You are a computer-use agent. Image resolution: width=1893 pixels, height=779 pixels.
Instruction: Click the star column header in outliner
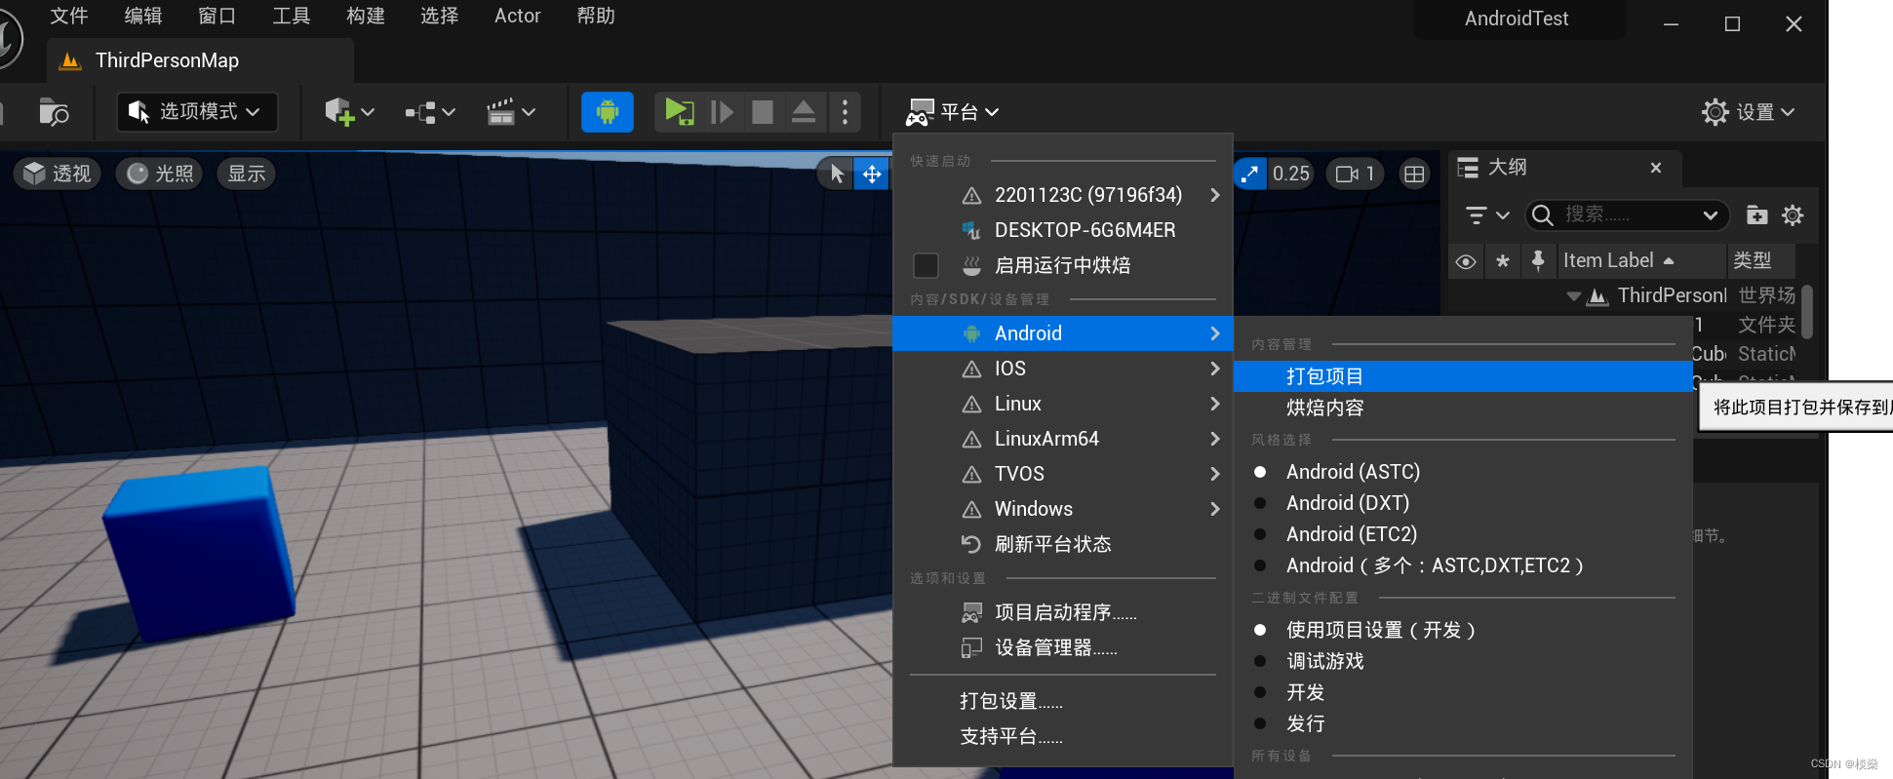tap(1503, 261)
